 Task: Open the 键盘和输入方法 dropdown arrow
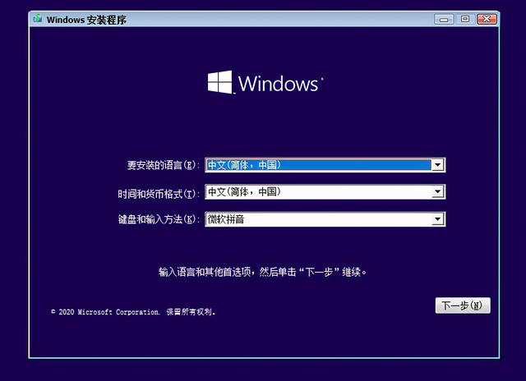point(437,219)
